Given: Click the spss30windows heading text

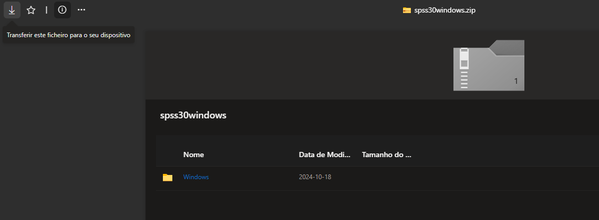Looking at the screenshot, I should [193, 115].
